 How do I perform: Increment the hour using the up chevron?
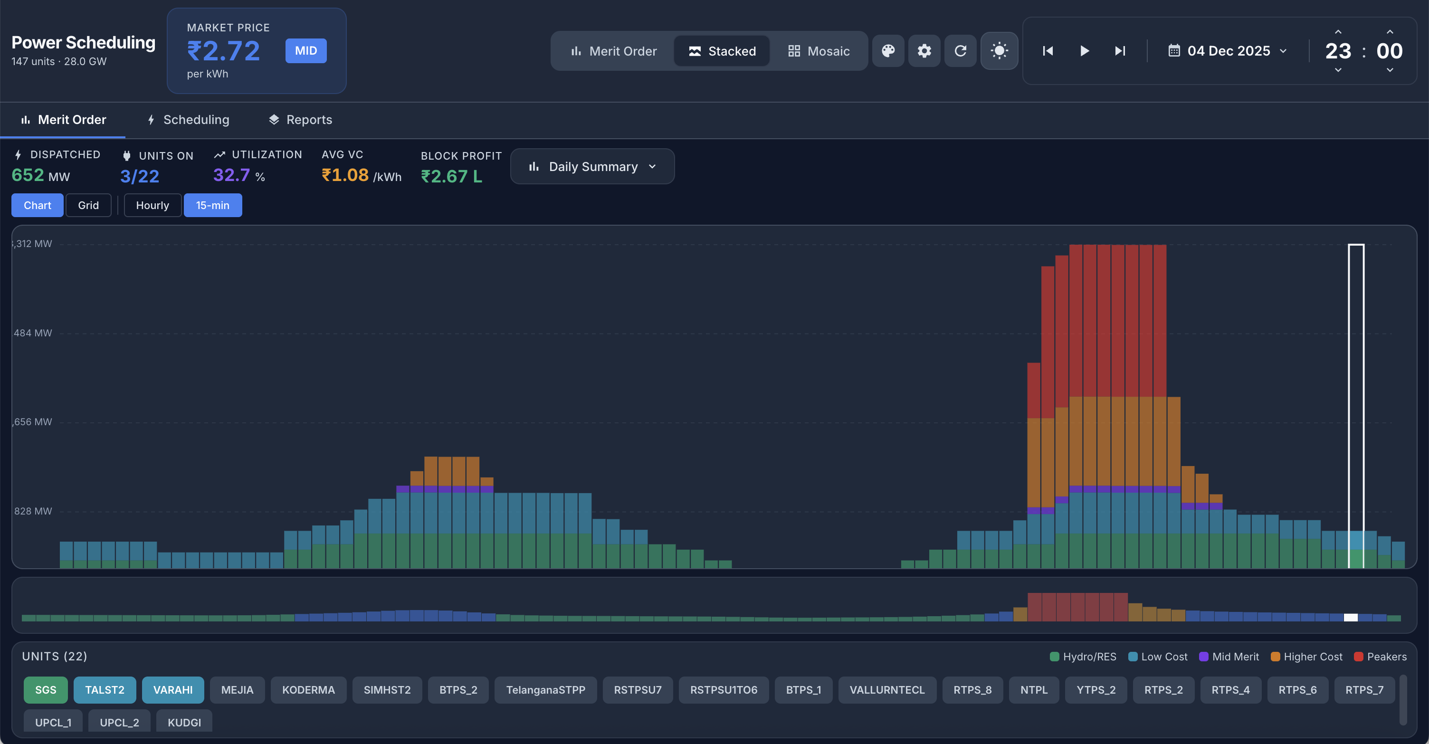pyautogui.click(x=1338, y=32)
